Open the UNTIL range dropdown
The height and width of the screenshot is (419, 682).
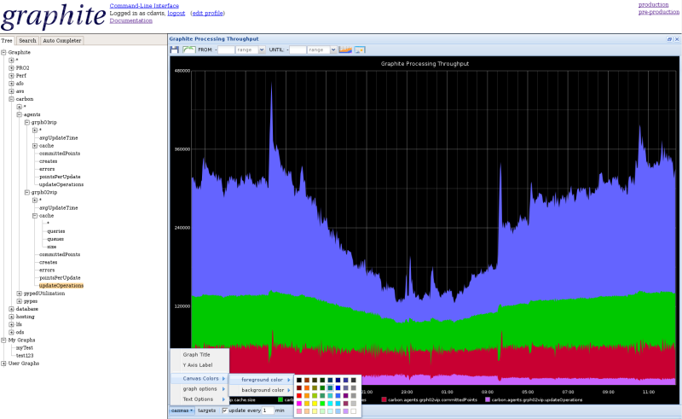(332, 50)
